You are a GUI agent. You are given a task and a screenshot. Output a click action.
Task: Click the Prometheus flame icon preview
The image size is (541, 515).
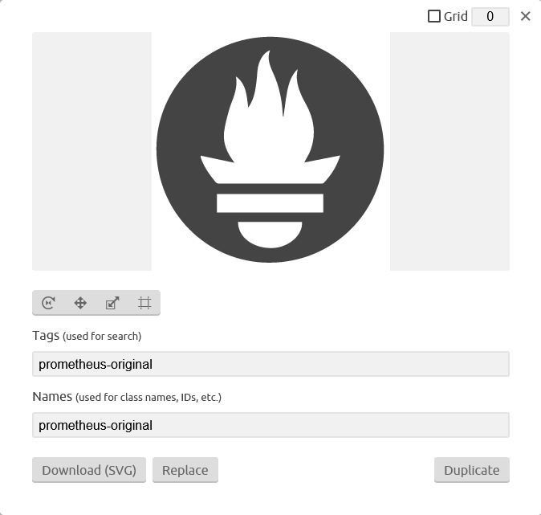click(x=270, y=150)
